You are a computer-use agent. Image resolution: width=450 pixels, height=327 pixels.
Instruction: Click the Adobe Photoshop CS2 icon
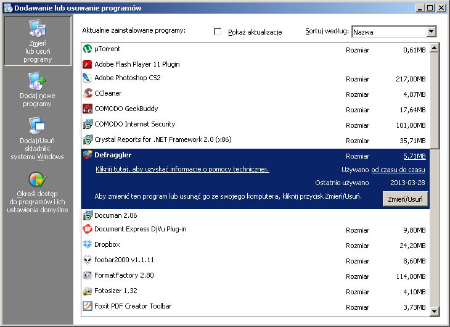pyautogui.click(x=88, y=78)
